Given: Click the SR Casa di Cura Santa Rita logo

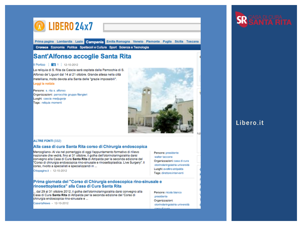Looking at the screenshot, I should 263,19.
